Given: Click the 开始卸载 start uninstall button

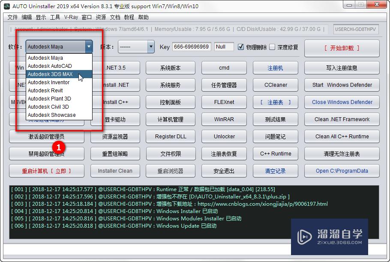Looking at the screenshot, I should tap(342, 48).
